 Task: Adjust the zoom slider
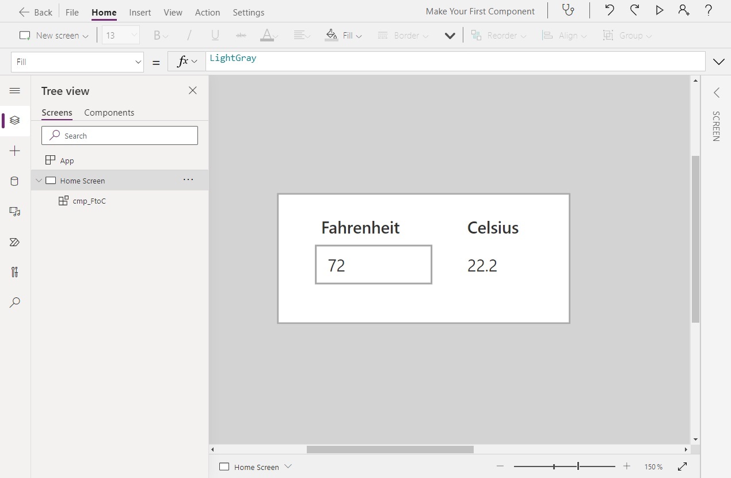577,466
